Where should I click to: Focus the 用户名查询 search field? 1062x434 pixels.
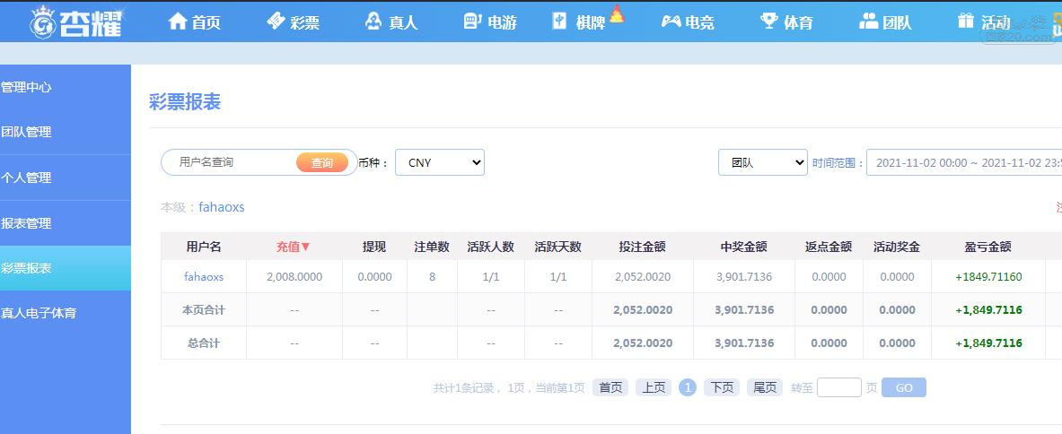pyautogui.click(x=231, y=162)
